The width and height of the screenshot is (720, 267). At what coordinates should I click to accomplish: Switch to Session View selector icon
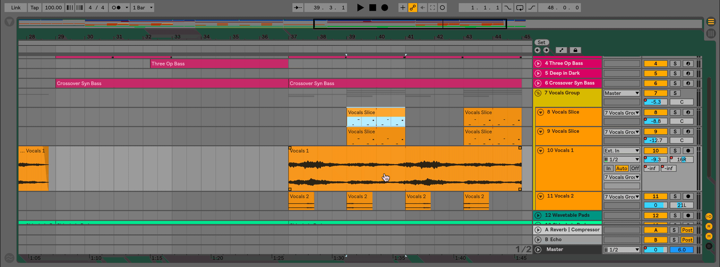point(711,34)
